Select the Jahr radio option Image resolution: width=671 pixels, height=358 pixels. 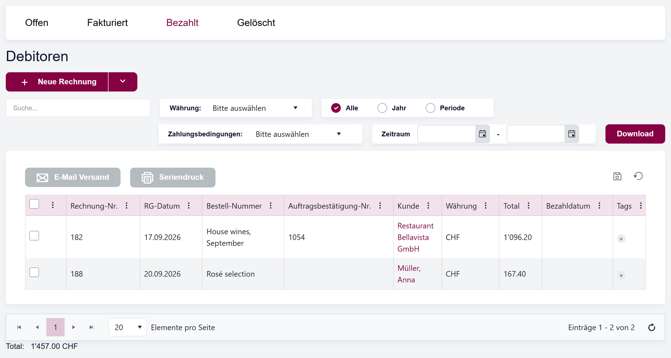[382, 108]
